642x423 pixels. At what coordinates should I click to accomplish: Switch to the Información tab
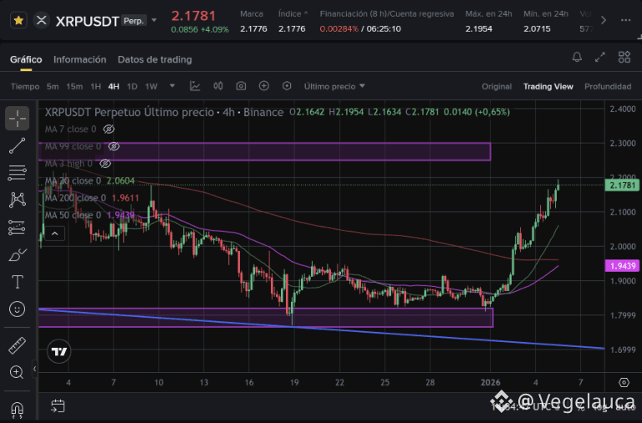point(80,59)
